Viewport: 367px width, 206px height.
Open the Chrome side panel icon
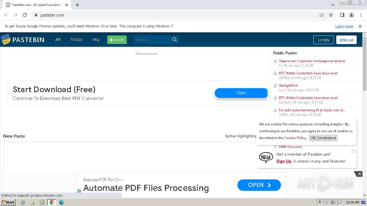point(342,15)
